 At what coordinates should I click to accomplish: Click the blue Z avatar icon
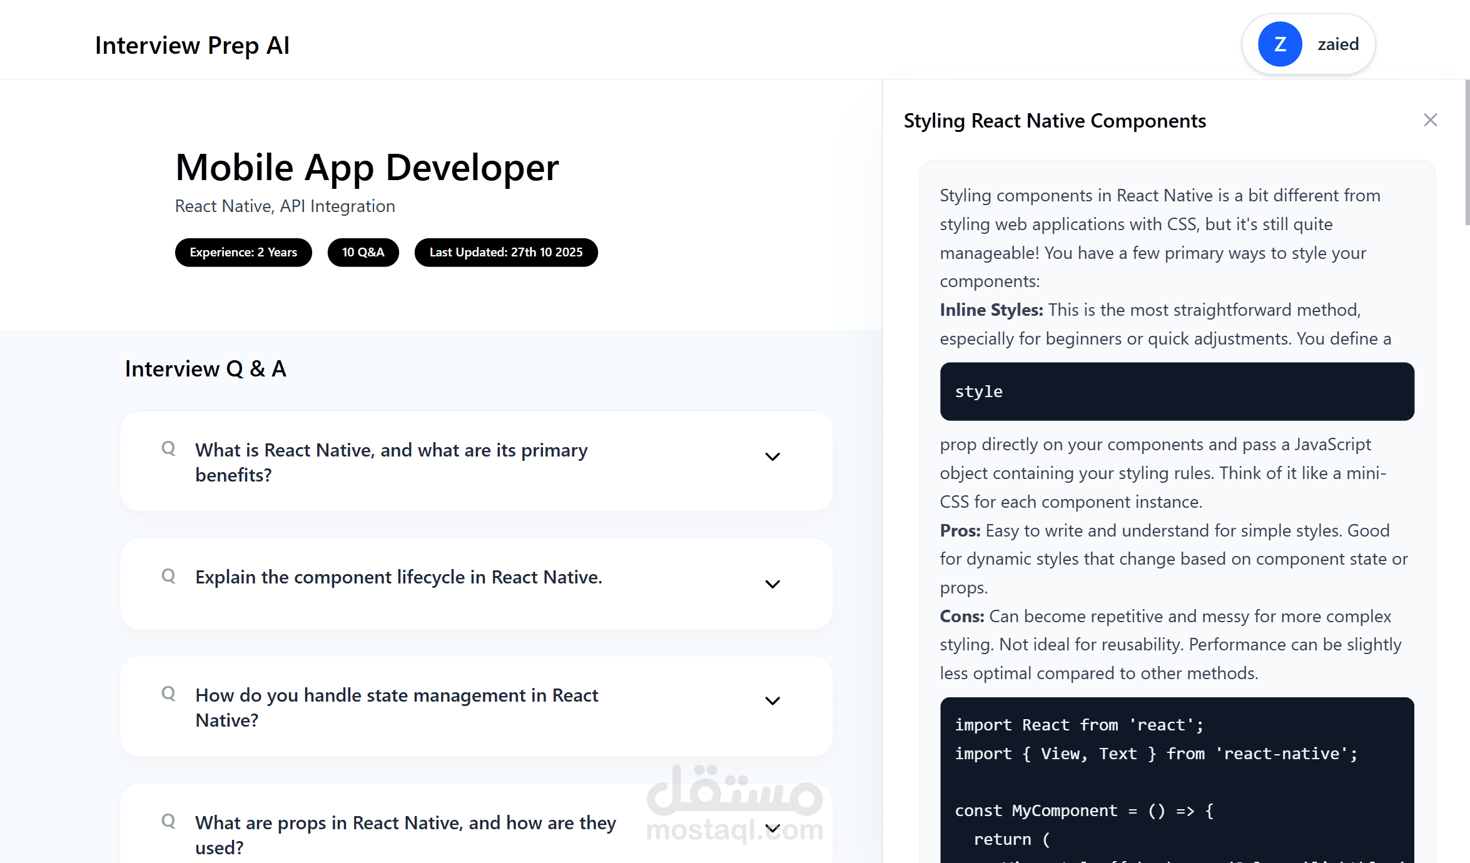click(x=1280, y=44)
